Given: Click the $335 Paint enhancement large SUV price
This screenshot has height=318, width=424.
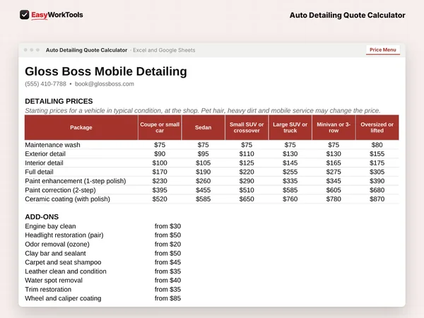Looking at the screenshot, I should click(290, 181).
